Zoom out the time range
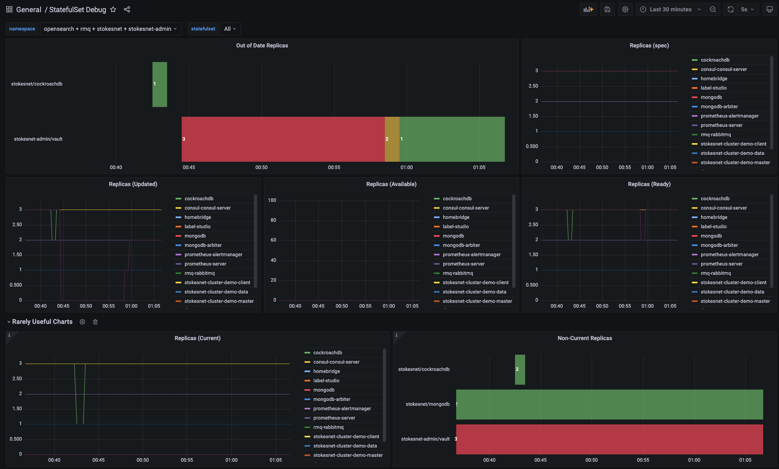 tap(712, 9)
